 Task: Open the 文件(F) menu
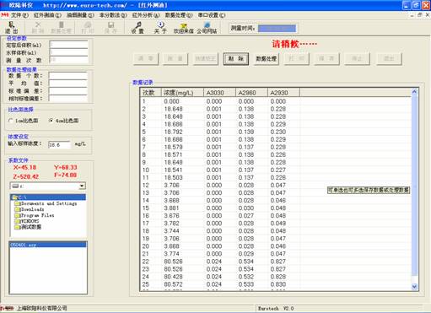19,15
